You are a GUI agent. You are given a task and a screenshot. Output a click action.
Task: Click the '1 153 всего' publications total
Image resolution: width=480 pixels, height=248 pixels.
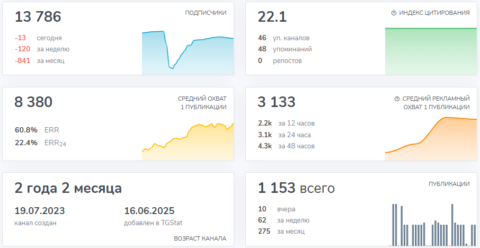tap(296, 188)
